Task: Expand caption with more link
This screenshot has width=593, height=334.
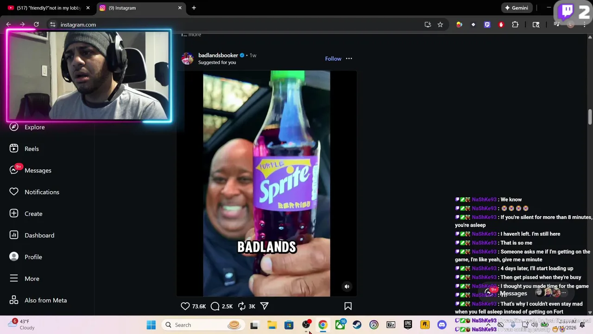Action: tap(195, 34)
